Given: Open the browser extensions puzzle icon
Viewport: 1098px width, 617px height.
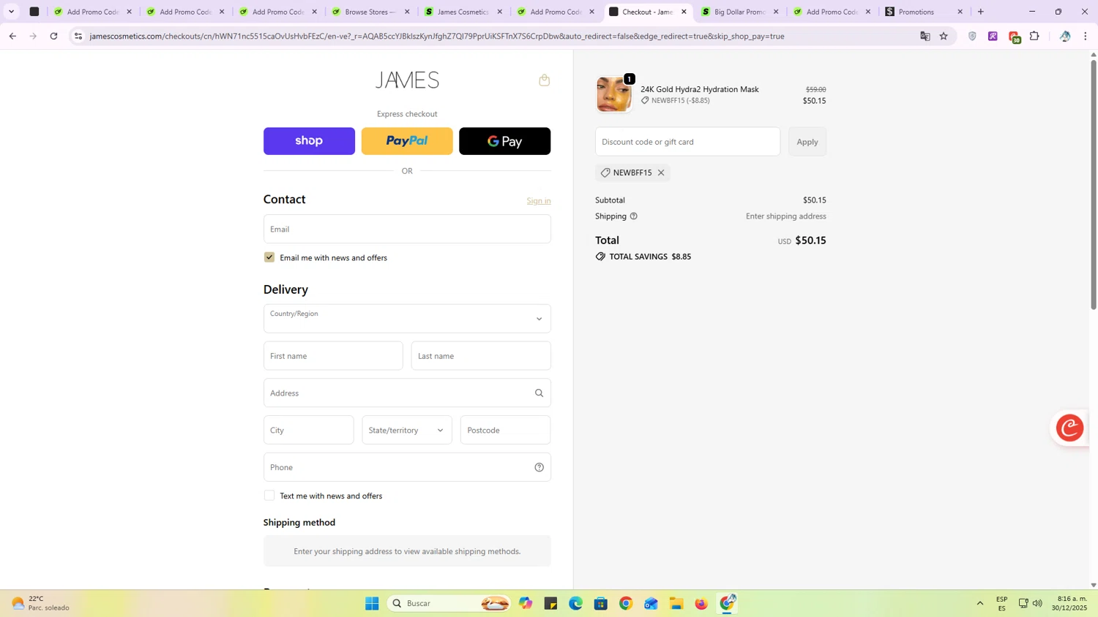Looking at the screenshot, I should click(1034, 36).
